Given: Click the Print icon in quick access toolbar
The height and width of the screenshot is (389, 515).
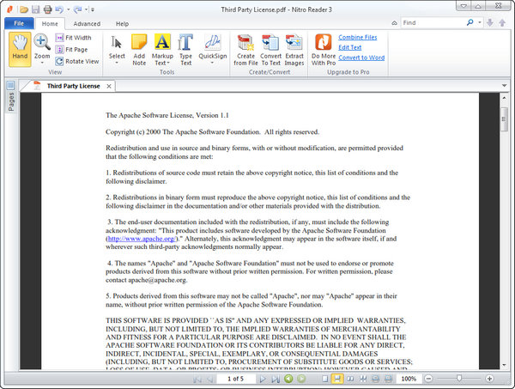Looking at the screenshot, I should [48, 9].
